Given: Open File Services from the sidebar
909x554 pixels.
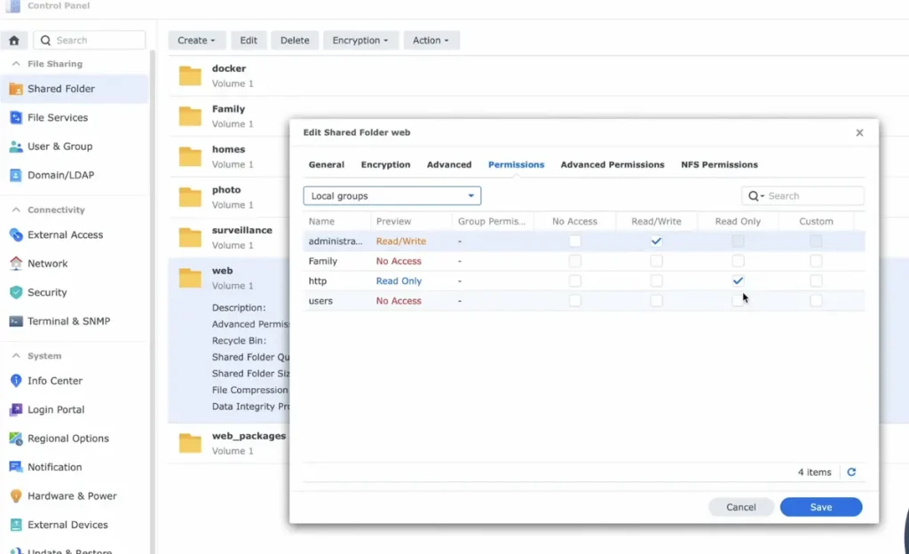Looking at the screenshot, I should click(57, 117).
